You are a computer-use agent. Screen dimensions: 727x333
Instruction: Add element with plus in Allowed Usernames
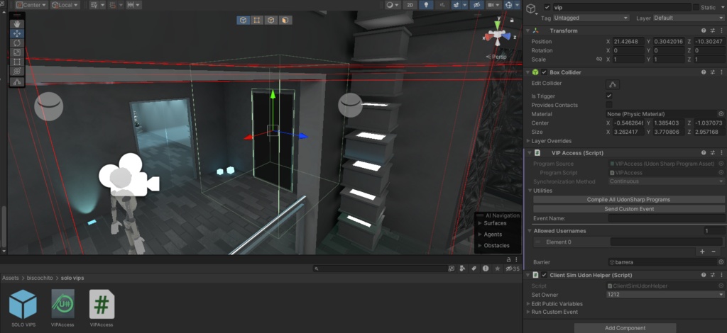coord(702,252)
